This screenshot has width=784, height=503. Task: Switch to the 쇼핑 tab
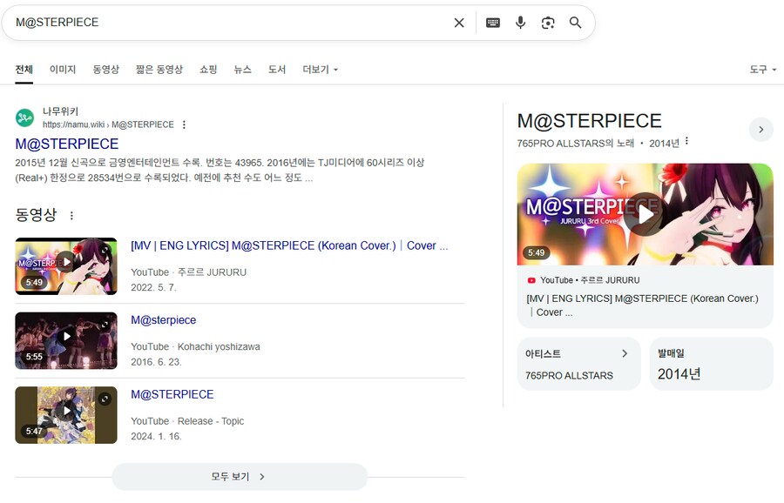point(208,70)
